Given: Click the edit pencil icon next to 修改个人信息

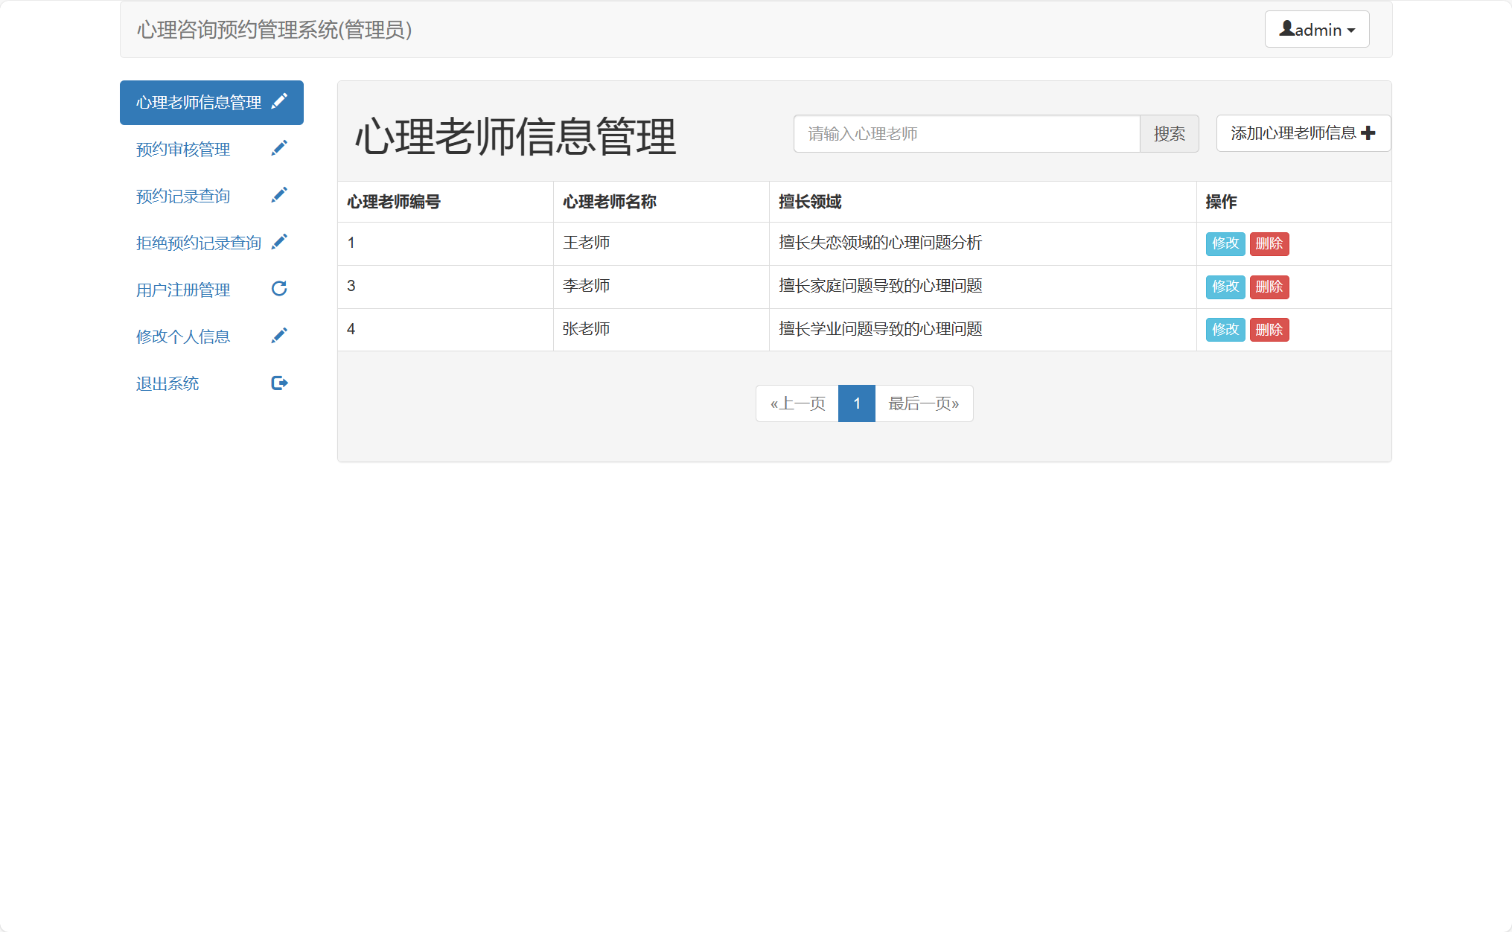Looking at the screenshot, I should tap(279, 335).
